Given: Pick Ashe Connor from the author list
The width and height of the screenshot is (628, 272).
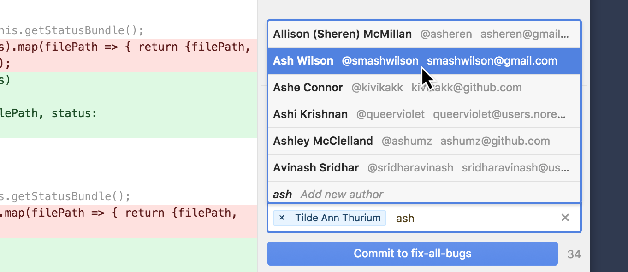Looking at the screenshot, I should pos(424,88).
